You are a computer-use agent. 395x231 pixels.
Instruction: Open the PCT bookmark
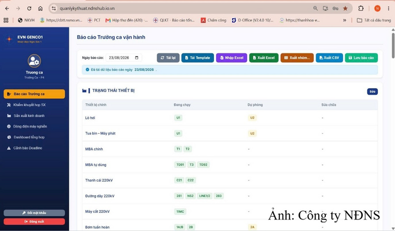(x=94, y=20)
